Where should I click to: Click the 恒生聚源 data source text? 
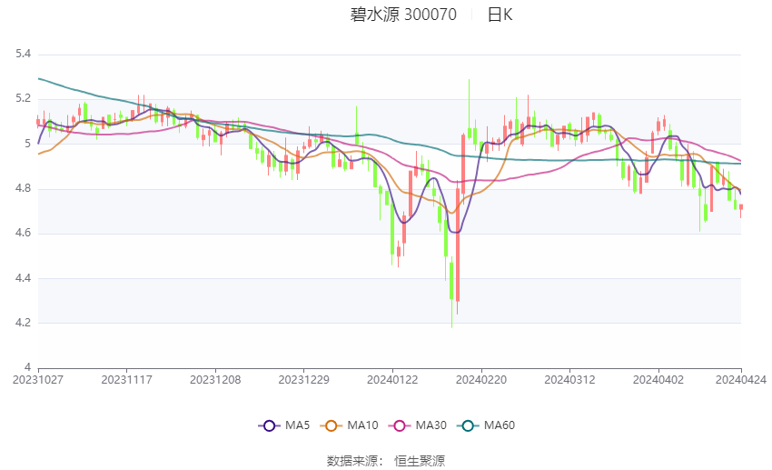click(x=420, y=461)
